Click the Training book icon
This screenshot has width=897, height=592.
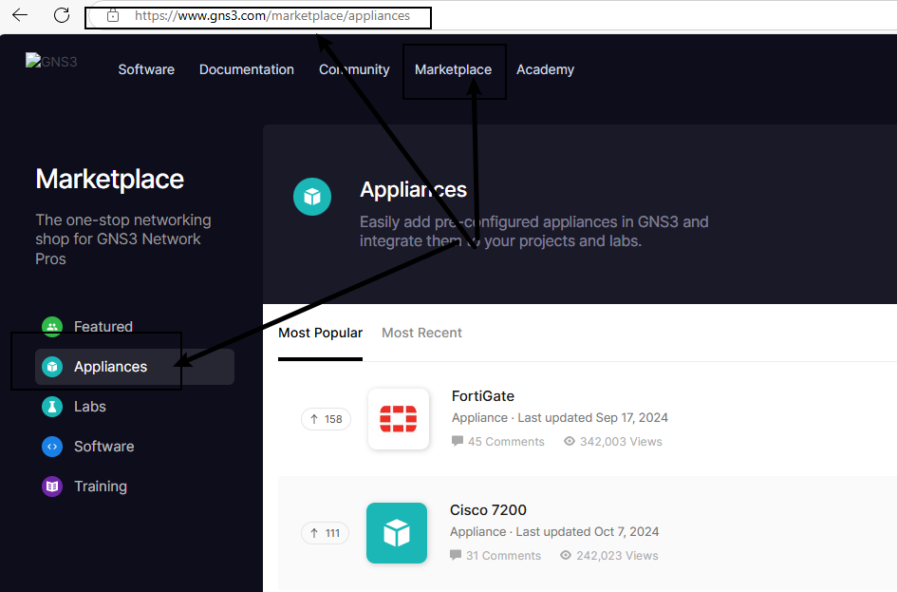[x=52, y=487]
